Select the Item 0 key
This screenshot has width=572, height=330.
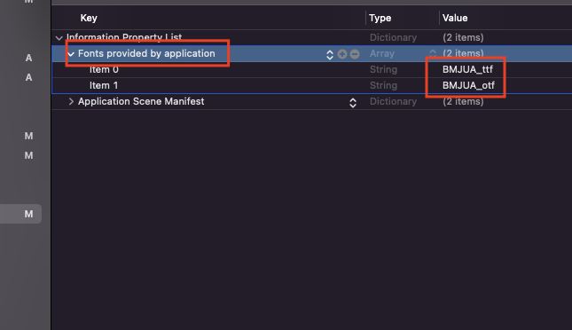104,69
